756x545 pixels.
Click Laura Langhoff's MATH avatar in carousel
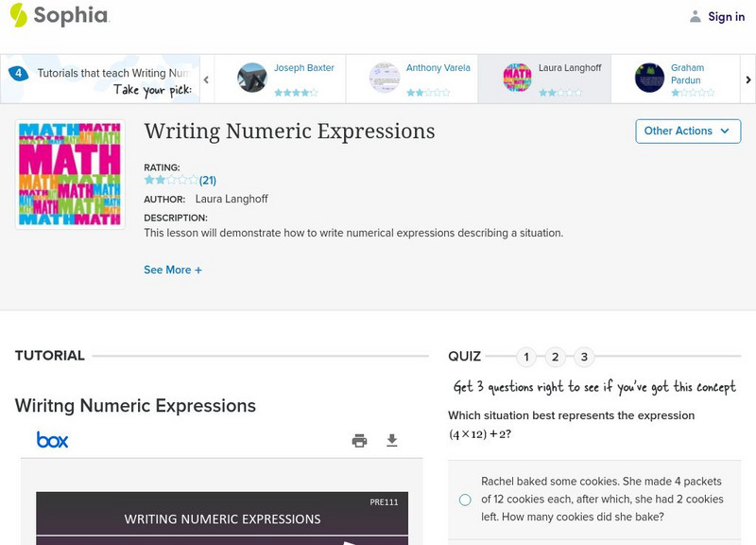[x=517, y=78]
